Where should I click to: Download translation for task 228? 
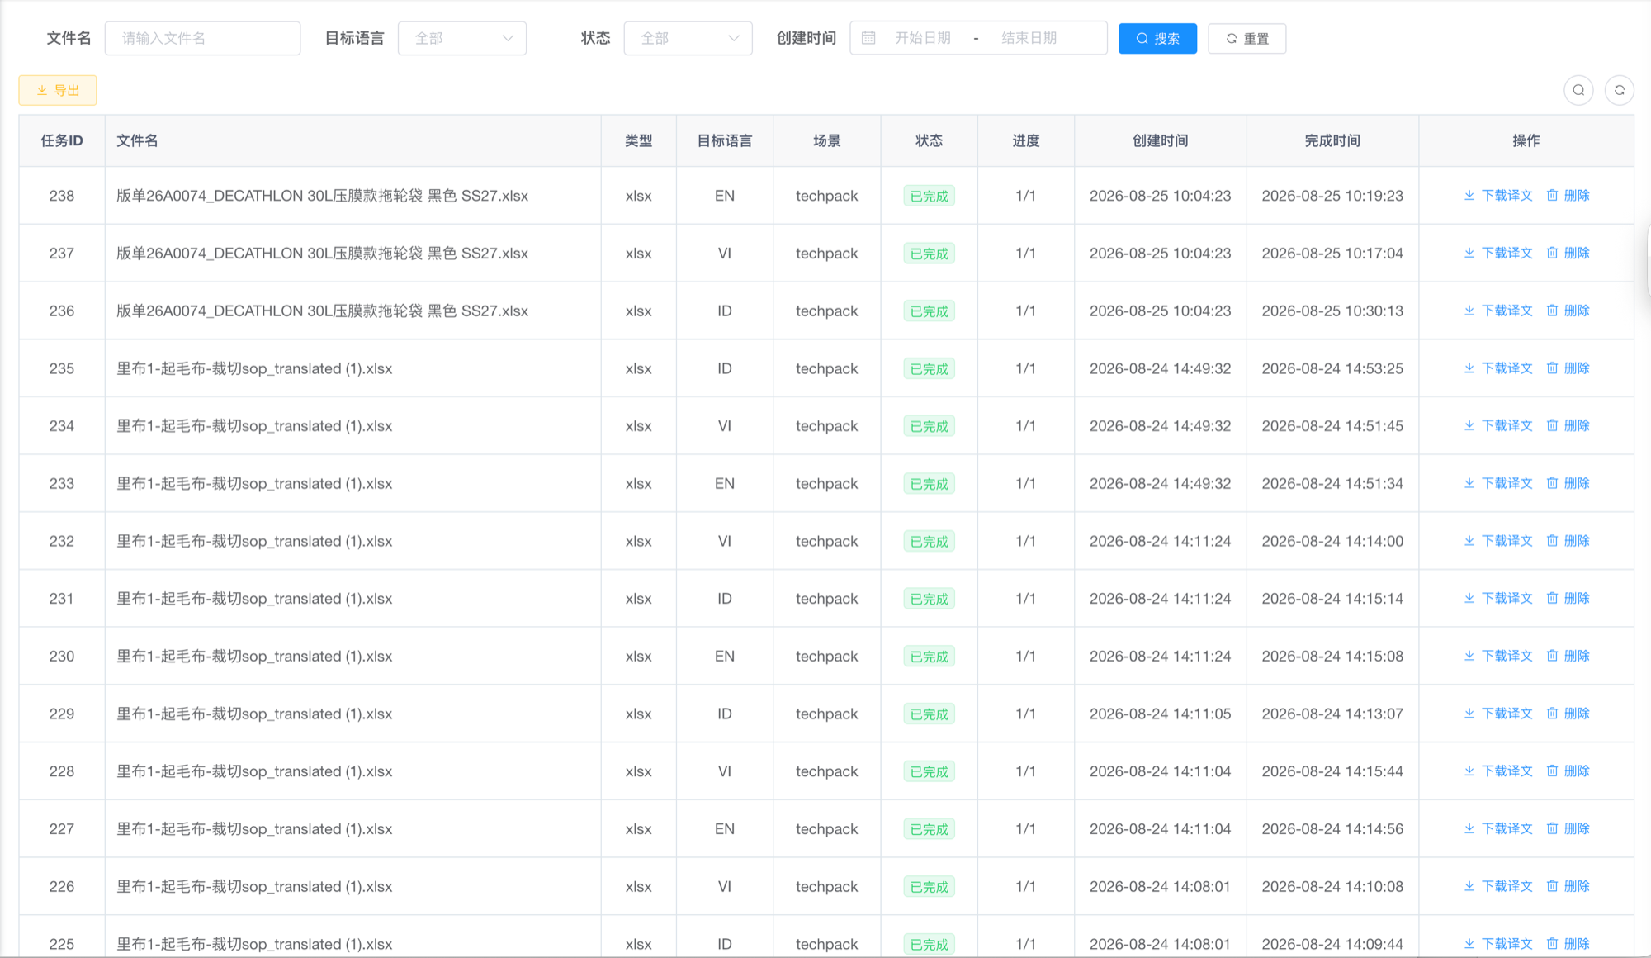1497,771
